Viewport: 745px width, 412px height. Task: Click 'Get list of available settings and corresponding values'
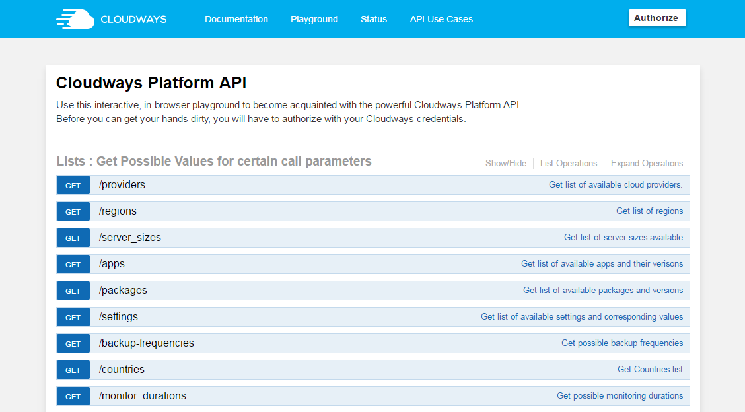[582, 317]
